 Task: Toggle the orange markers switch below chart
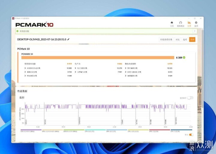191,135
